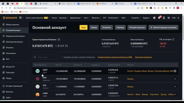Viewport: 184px width, 103px height.
Task: Click Buy link in LUNA row
Action: tap(130, 94)
